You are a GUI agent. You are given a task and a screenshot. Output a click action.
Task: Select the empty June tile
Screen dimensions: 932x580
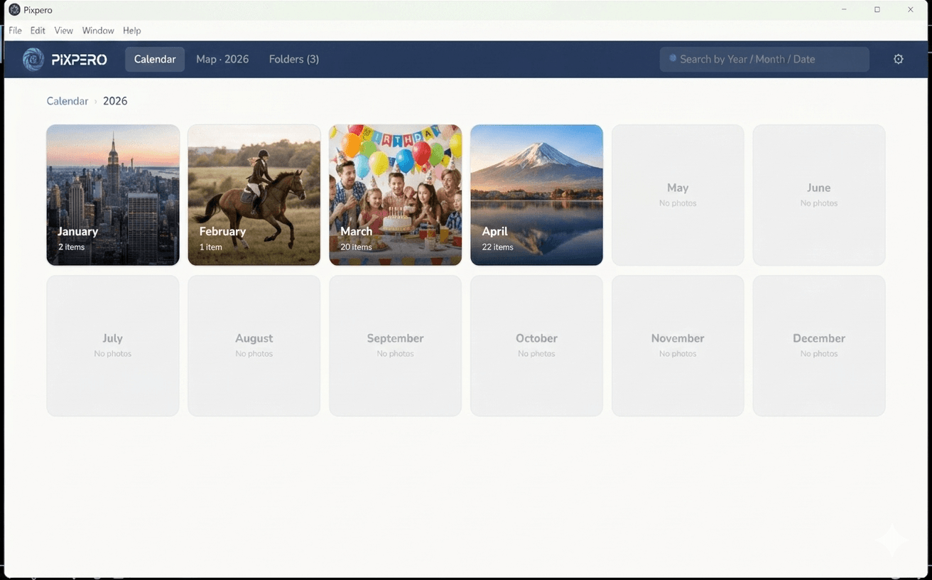point(819,195)
